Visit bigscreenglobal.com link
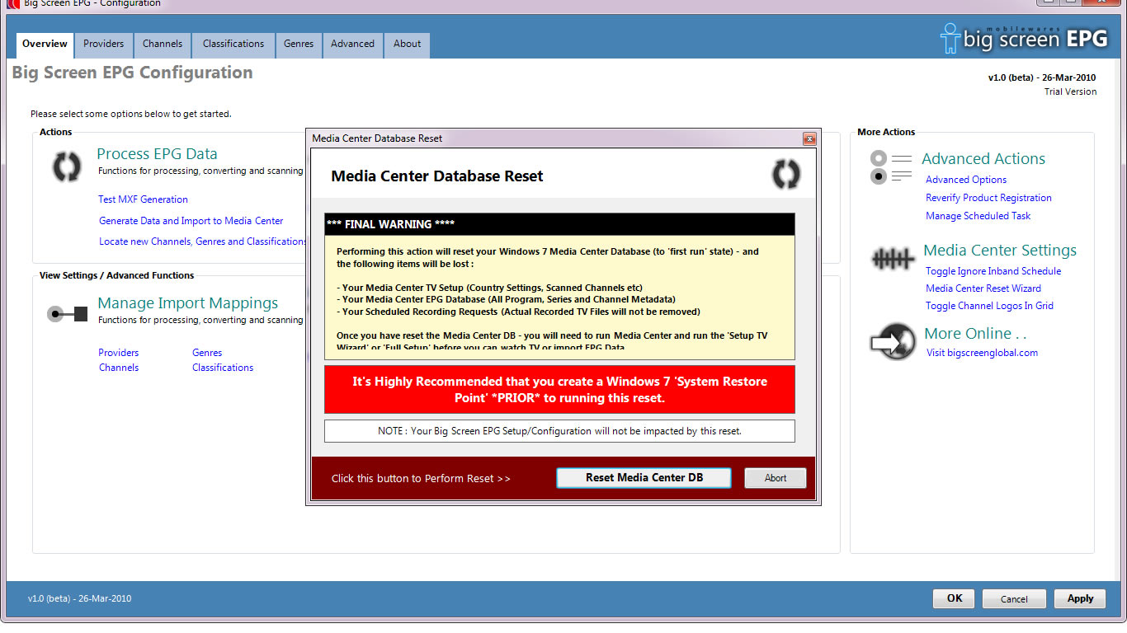 click(982, 353)
